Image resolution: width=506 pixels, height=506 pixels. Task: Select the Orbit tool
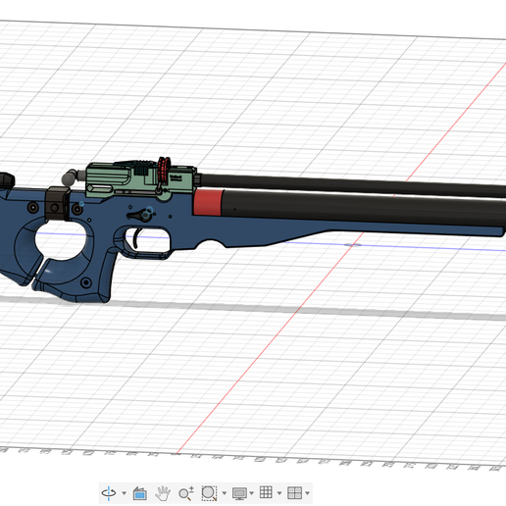(109, 492)
